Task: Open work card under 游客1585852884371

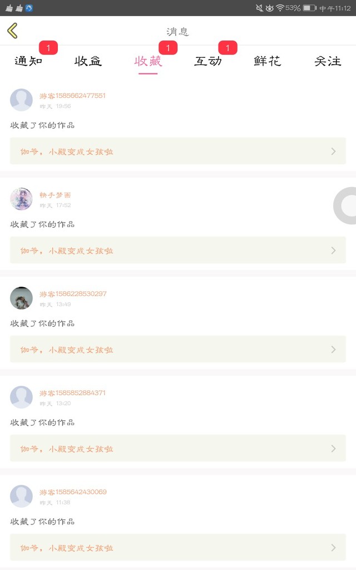Action: 178,448
